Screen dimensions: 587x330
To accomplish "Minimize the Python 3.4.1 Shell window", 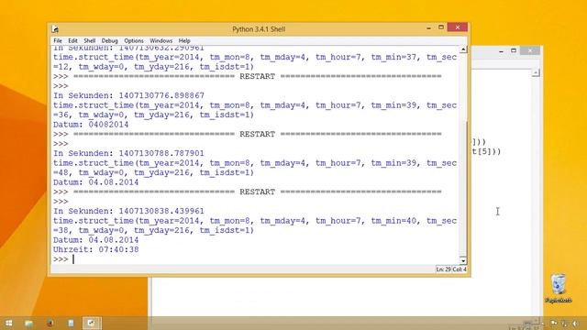I will (x=428, y=27).
